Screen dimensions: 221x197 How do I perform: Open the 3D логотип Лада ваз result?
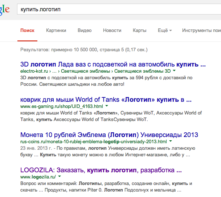click(113, 65)
